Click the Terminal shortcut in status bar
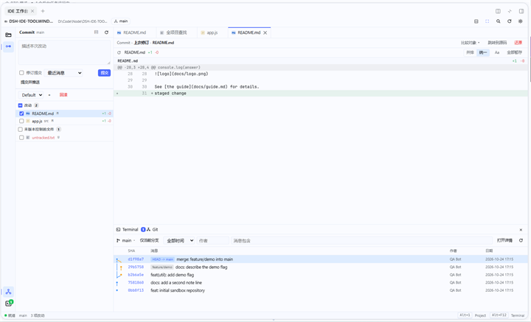 pos(518,315)
